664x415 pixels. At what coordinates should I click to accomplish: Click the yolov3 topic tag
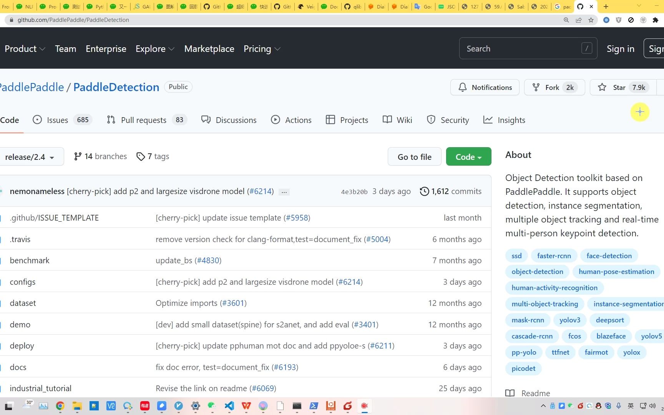click(x=570, y=320)
